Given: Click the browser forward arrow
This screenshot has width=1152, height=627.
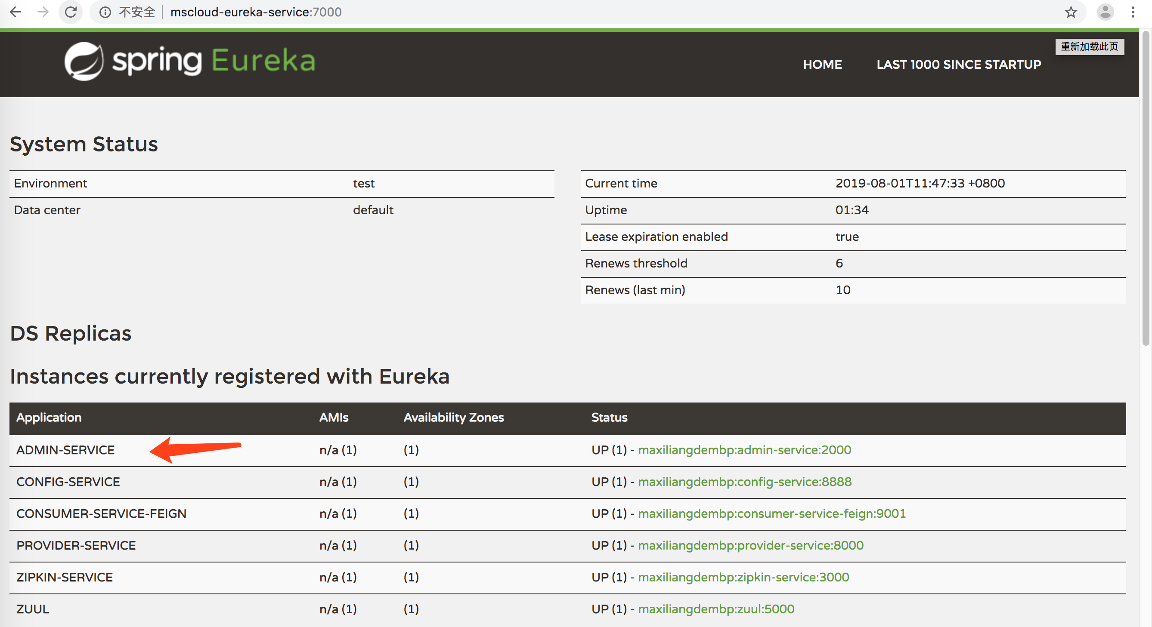Looking at the screenshot, I should coord(43,12).
